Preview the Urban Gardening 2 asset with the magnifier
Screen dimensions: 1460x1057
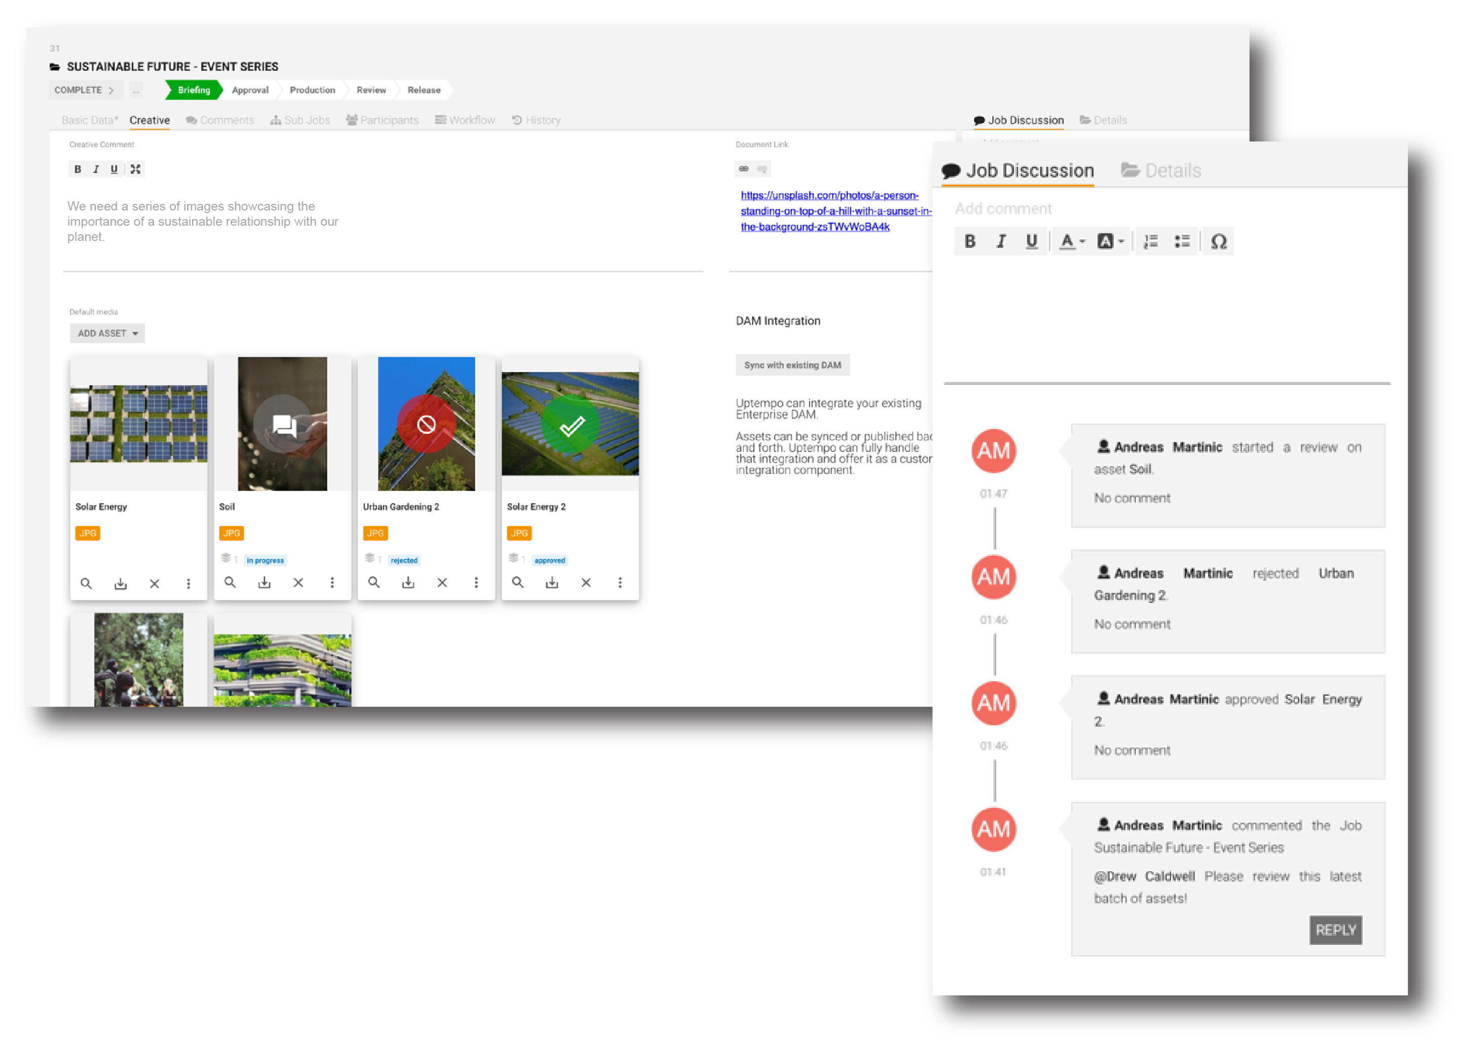click(x=374, y=582)
